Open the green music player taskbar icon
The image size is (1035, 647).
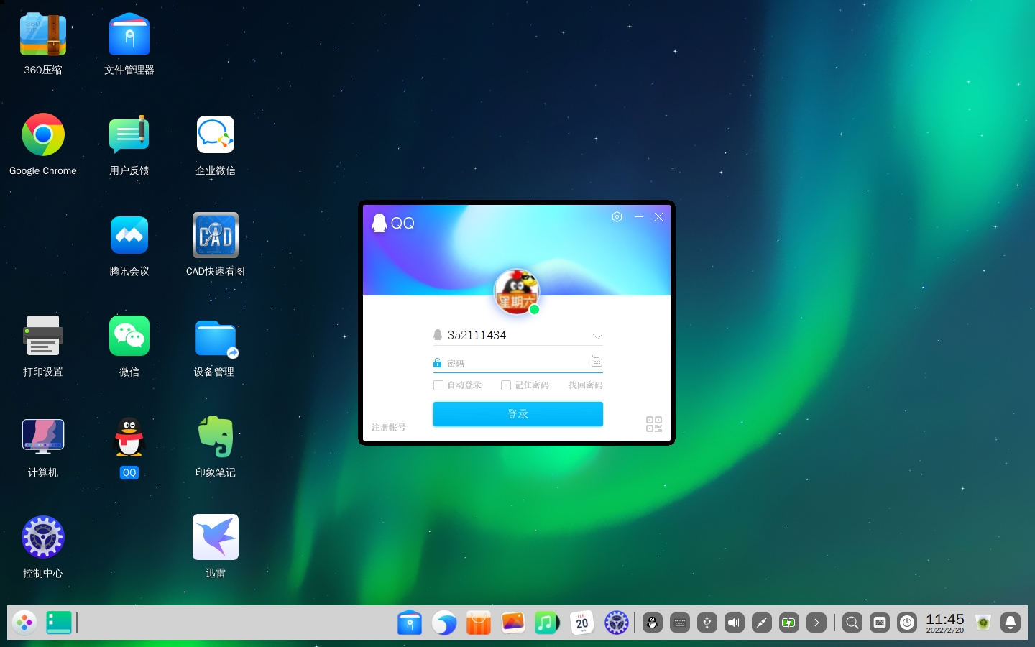(548, 623)
